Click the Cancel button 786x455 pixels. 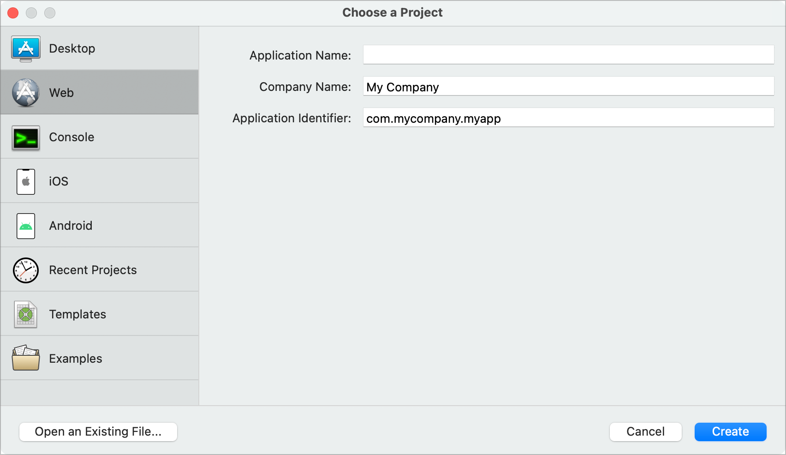(645, 431)
